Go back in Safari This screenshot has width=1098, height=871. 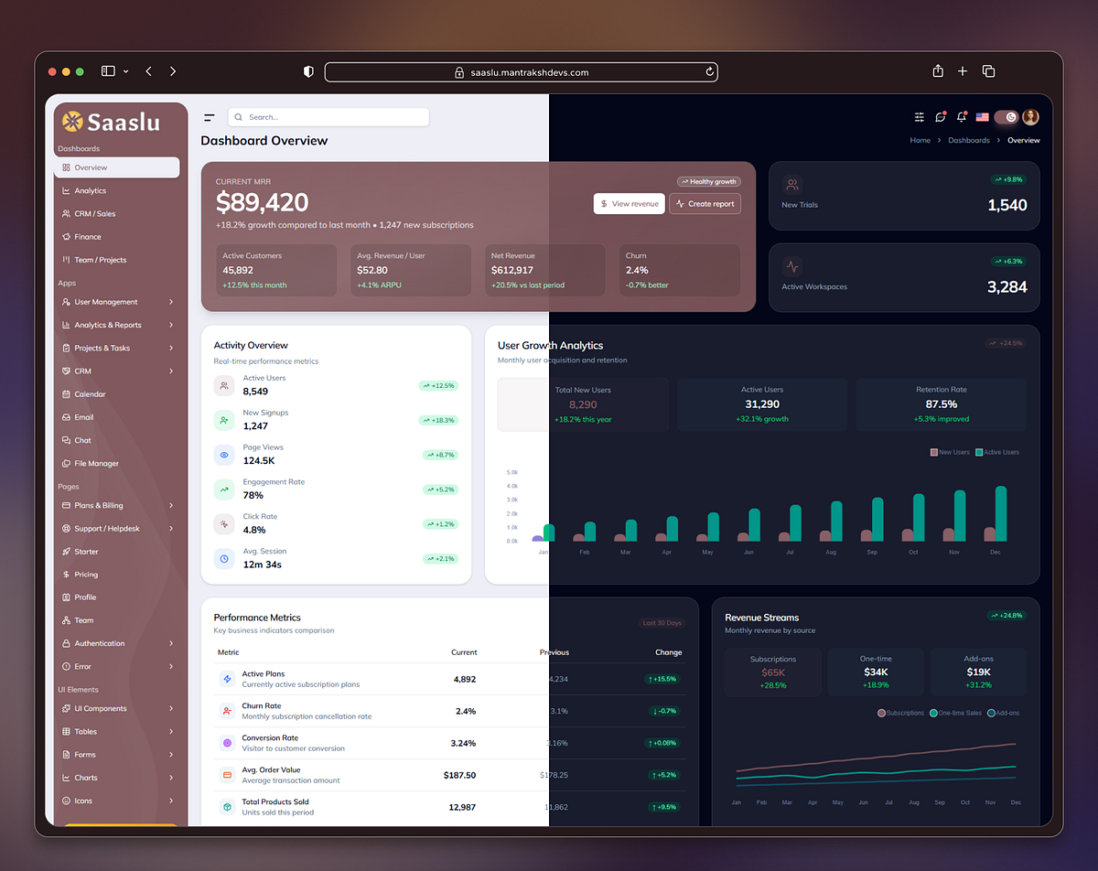(x=149, y=71)
